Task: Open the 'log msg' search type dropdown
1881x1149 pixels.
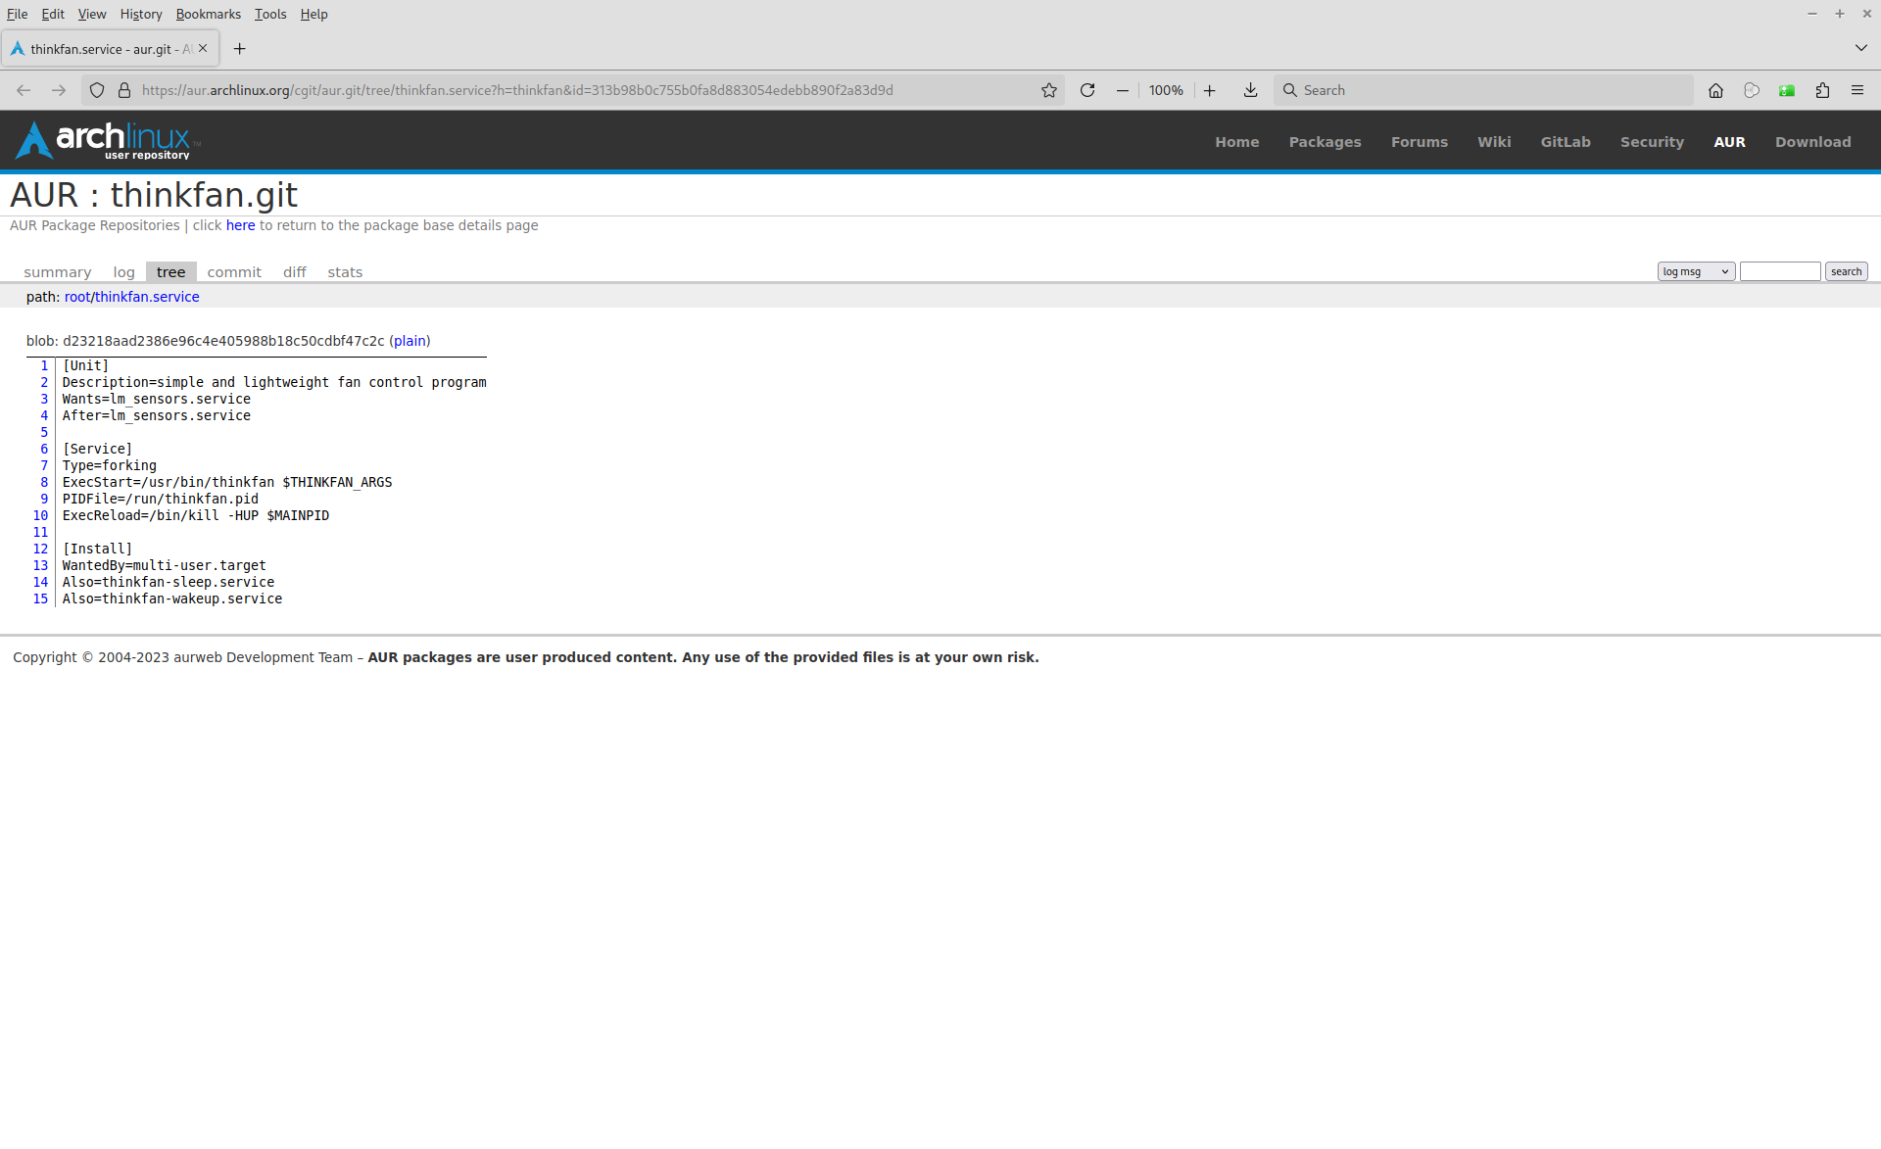Action: tap(1696, 271)
